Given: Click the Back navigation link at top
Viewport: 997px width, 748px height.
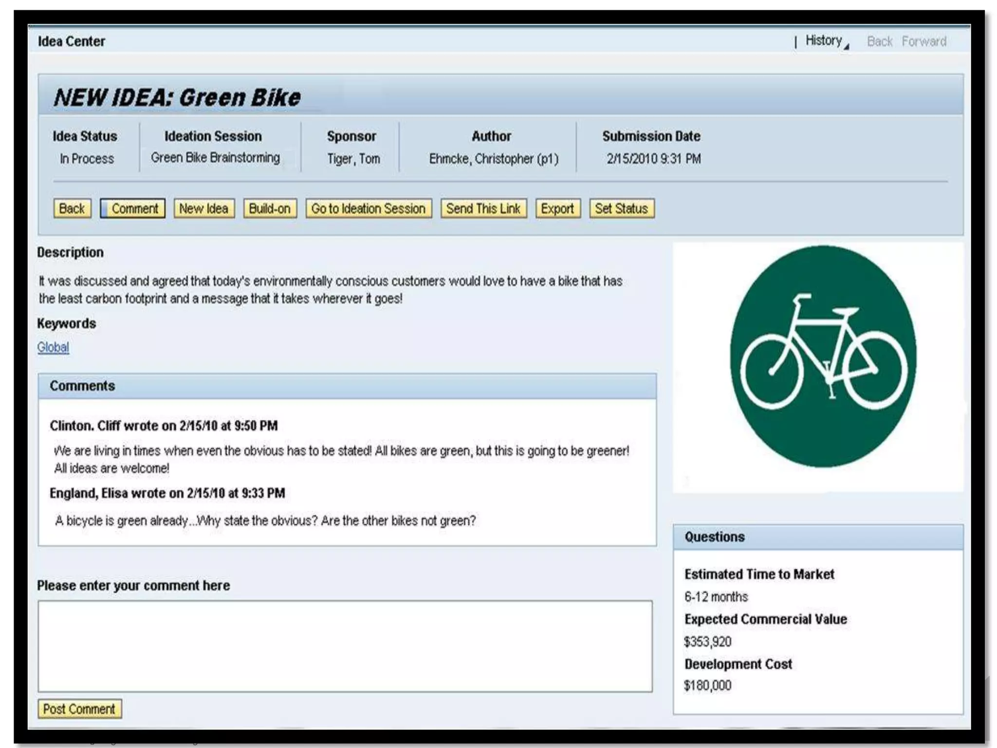Looking at the screenshot, I should pyautogui.click(x=879, y=41).
